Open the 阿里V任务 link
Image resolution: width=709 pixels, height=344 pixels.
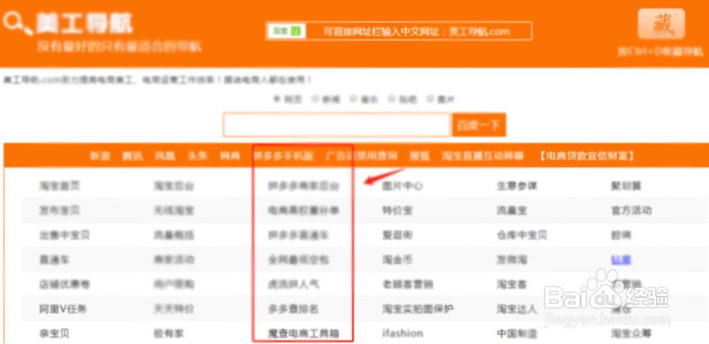63,309
